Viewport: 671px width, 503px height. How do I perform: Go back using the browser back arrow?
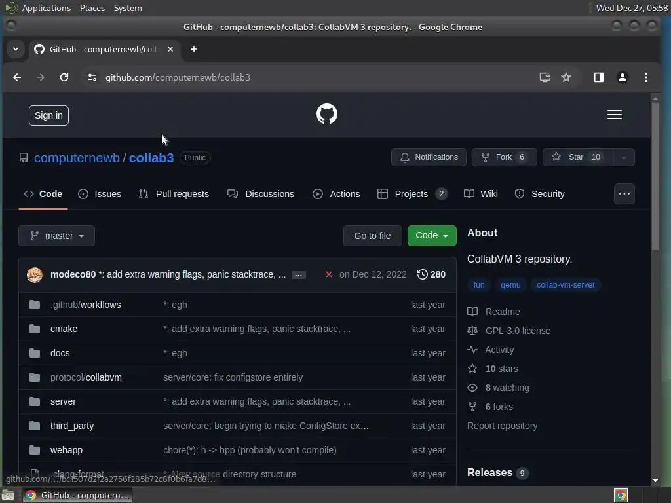click(17, 77)
